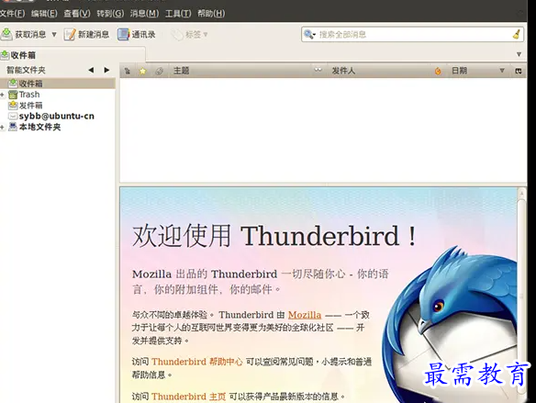Click the disabled Tag (标签) button
Screen dimensions: 536x403
(x=190, y=35)
